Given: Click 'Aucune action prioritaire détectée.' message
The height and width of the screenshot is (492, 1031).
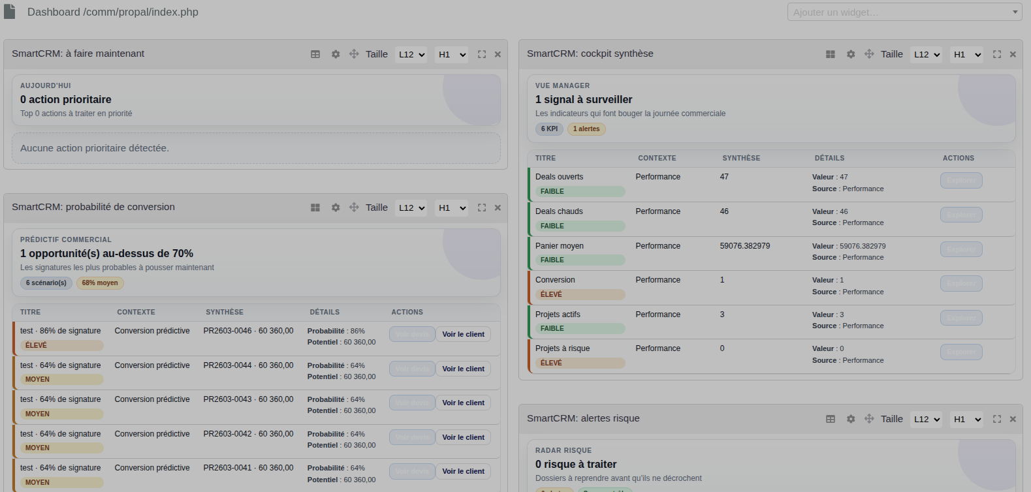Looking at the screenshot, I should (95, 148).
